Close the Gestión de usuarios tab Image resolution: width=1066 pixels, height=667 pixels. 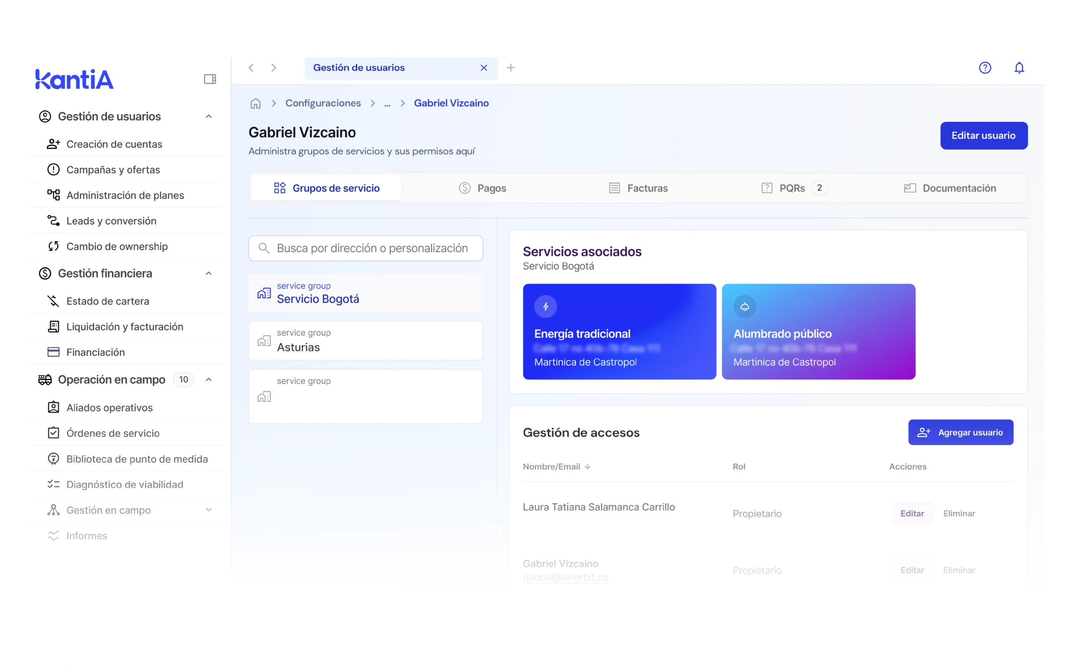pyautogui.click(x=484, y=67)
